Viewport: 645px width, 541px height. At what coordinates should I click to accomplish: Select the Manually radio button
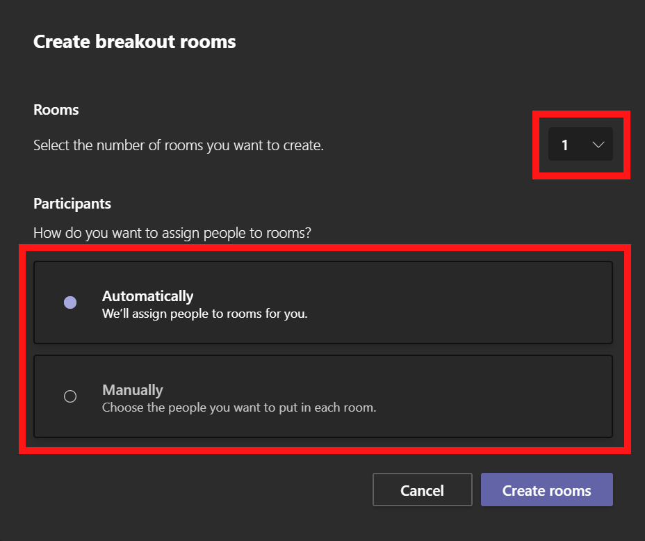pos(70,396)
